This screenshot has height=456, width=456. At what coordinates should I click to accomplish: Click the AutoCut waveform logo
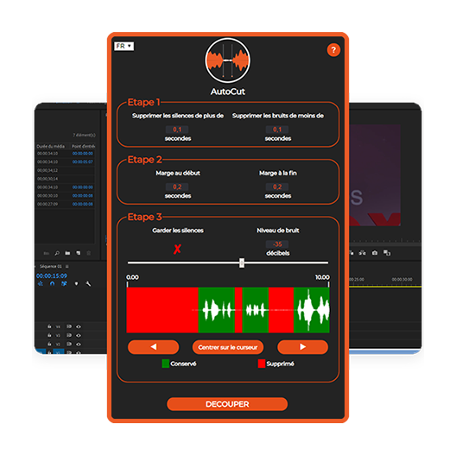click(x=228, y=60)
